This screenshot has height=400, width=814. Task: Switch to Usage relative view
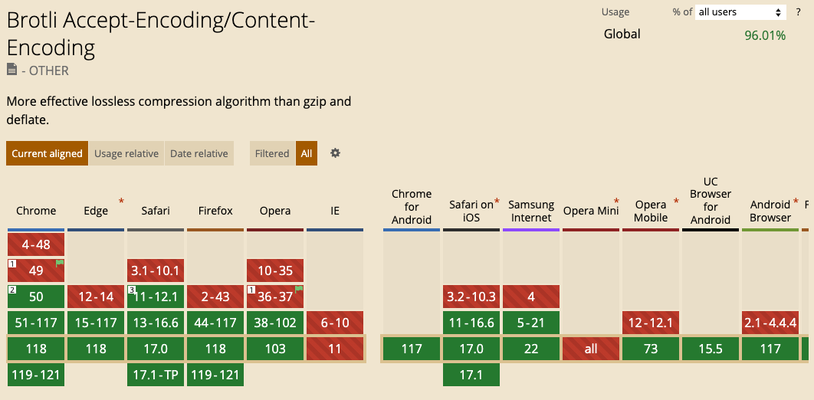point(126,153)
